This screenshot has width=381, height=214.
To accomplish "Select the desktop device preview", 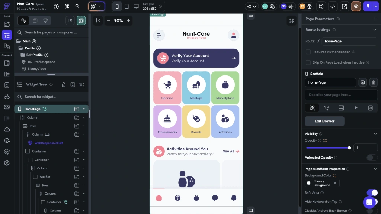I will 136,7.
